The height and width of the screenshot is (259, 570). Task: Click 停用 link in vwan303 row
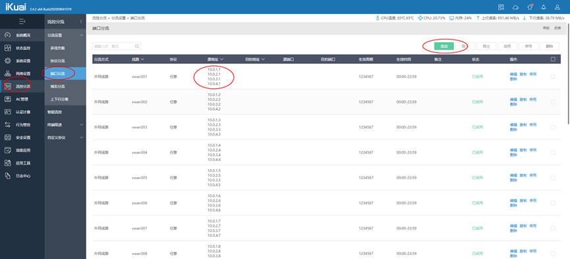(x=532, y=125)
